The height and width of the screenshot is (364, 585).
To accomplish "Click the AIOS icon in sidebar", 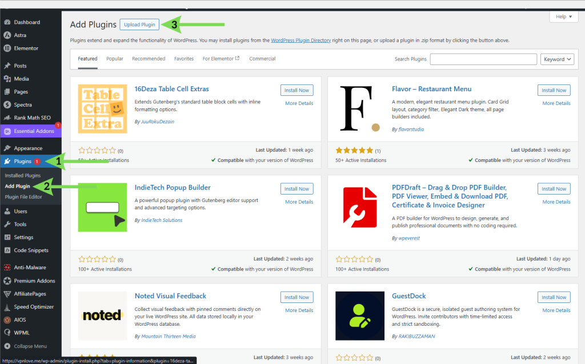I will click(x=7, y=320).
